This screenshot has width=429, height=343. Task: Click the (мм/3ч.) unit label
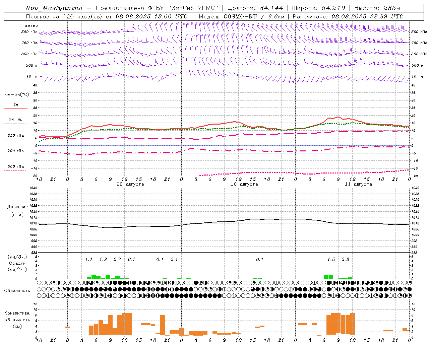coord(17,257)
